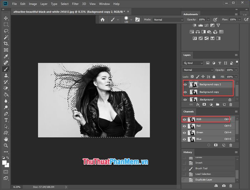Viewport: 250px width, 190px height.
Task: Select the Healing Brush tool
Action: click(x=6, y=63)
